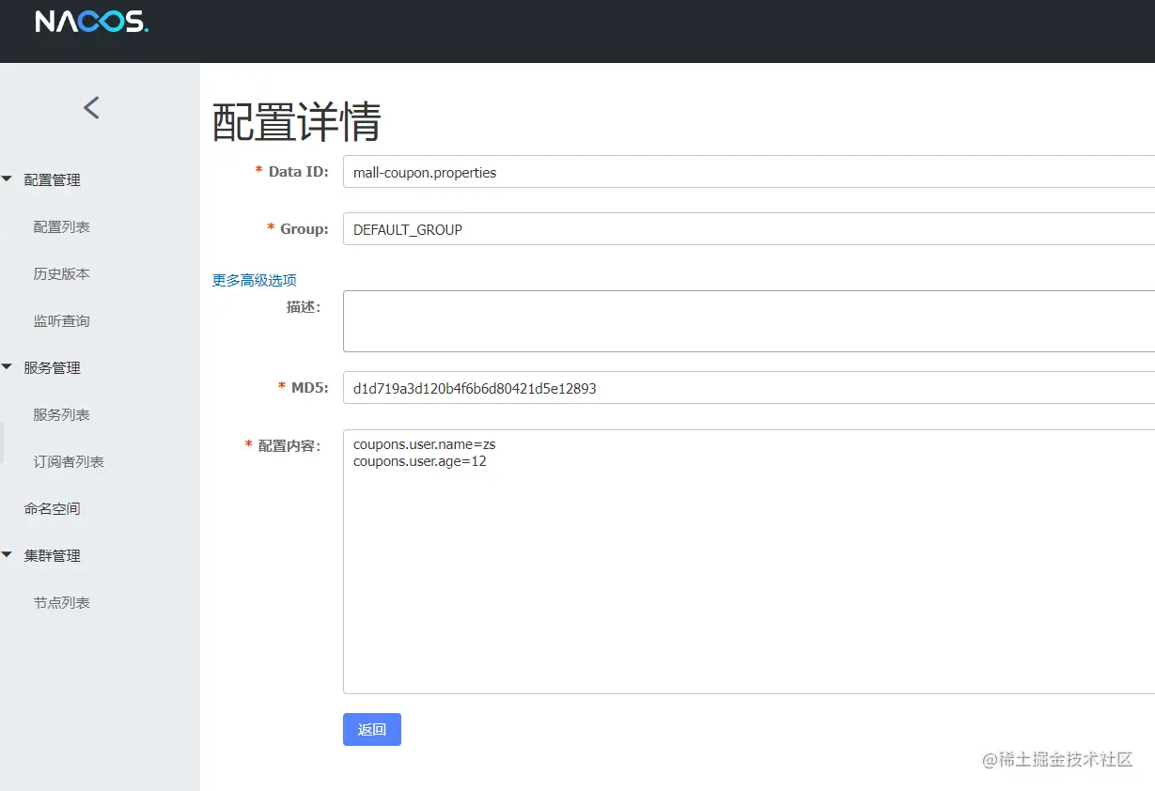Screen dimensions: 1155x791
Task: Select the MD5 value field
Action: click(749, 387)
